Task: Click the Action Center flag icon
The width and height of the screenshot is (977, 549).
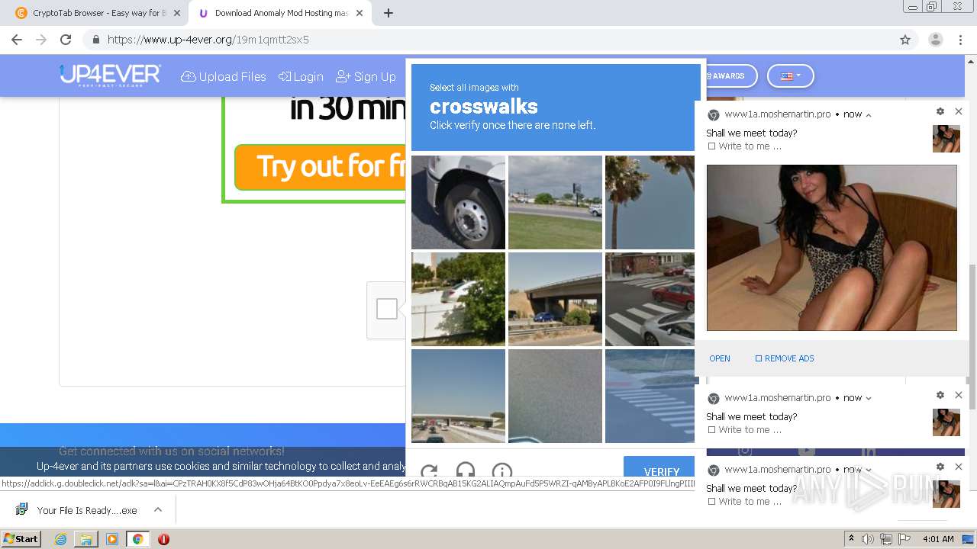Action: click(904, 539)
